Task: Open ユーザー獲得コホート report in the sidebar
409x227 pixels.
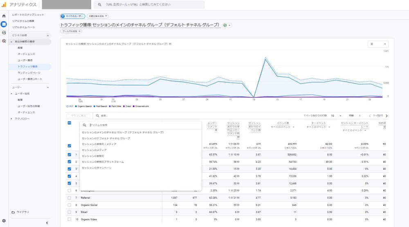Action: (30, 79)
